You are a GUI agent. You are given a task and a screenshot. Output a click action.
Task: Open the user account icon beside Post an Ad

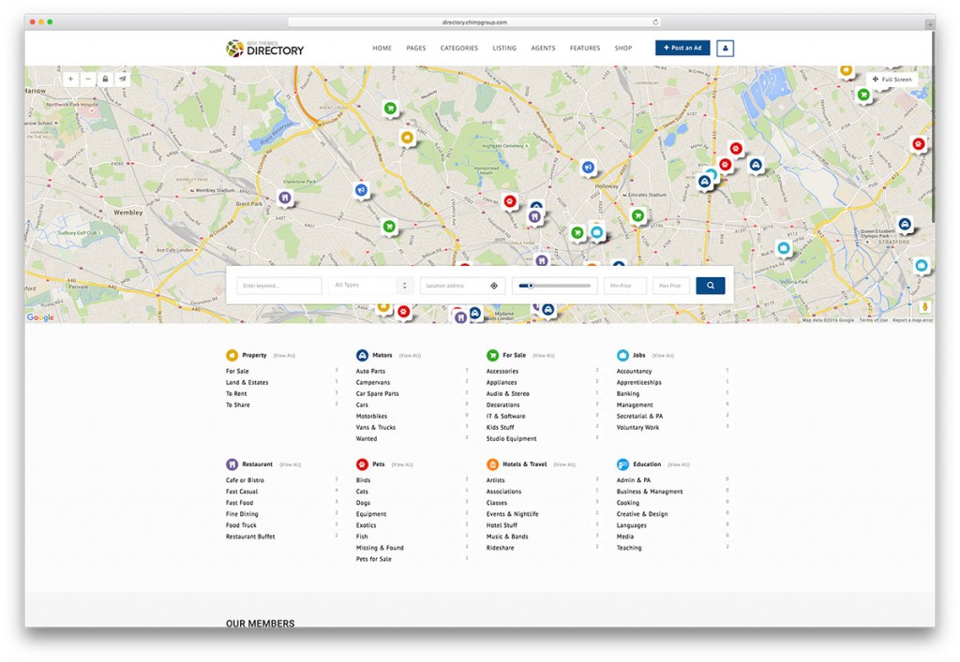(x=725, y=48)
